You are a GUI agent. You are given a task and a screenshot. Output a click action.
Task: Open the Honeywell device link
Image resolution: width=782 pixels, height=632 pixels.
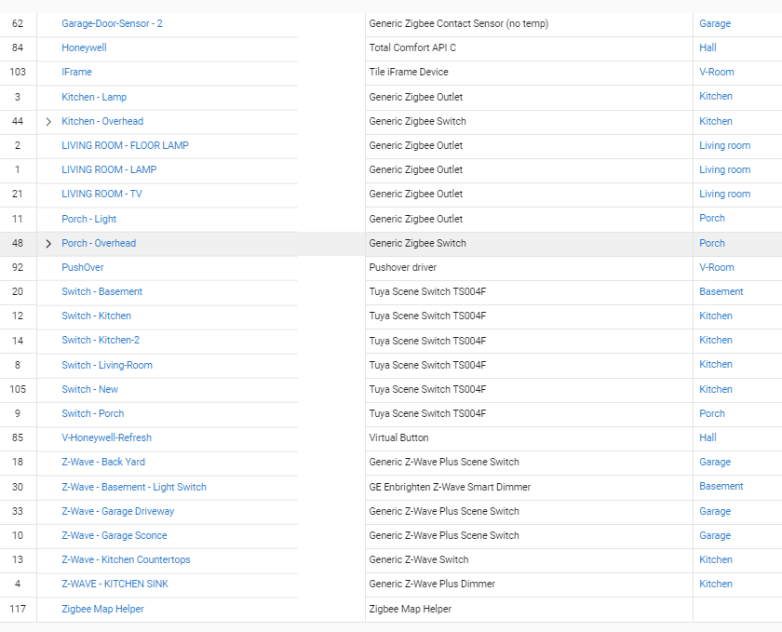pyautogui.click(x=84, y=47)
